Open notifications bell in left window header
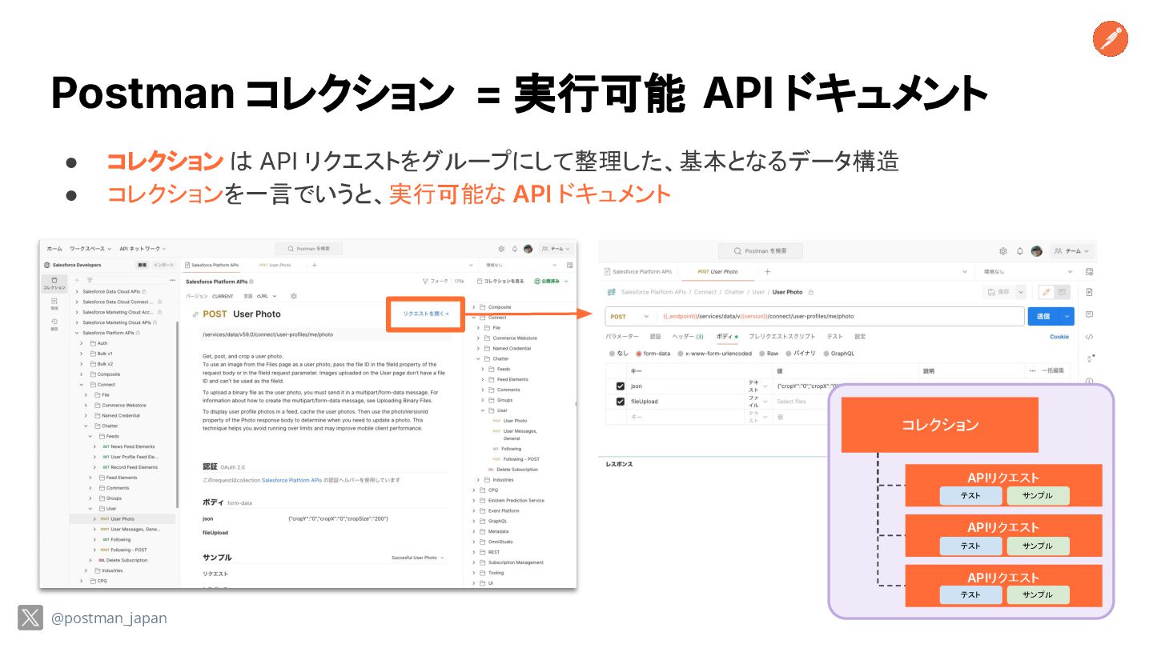 pyautogui.click(x=515, y=249)
